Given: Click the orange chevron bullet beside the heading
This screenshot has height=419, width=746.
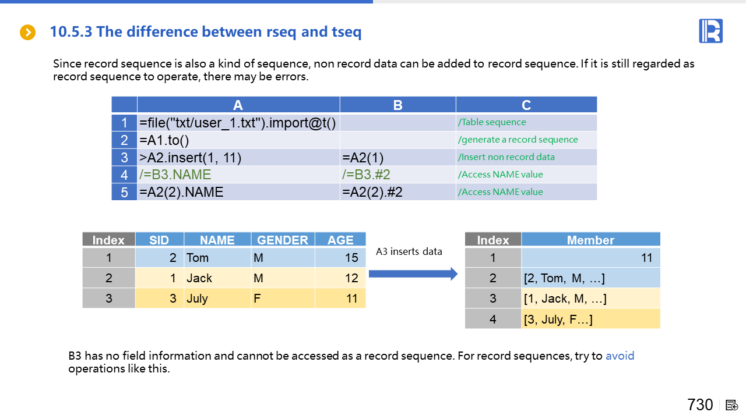Looking at the screenshot, I should click(27, 33).
